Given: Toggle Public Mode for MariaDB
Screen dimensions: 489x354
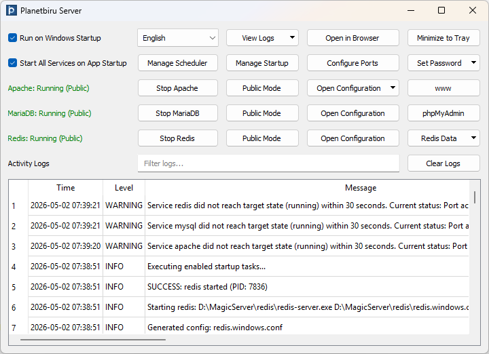Looking at the screenshot, I should click(262, 113).
